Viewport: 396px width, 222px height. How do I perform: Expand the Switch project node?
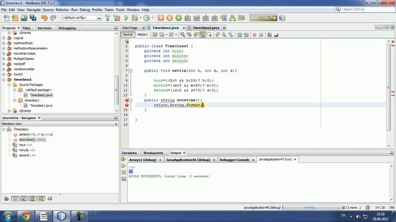(4, 75)
